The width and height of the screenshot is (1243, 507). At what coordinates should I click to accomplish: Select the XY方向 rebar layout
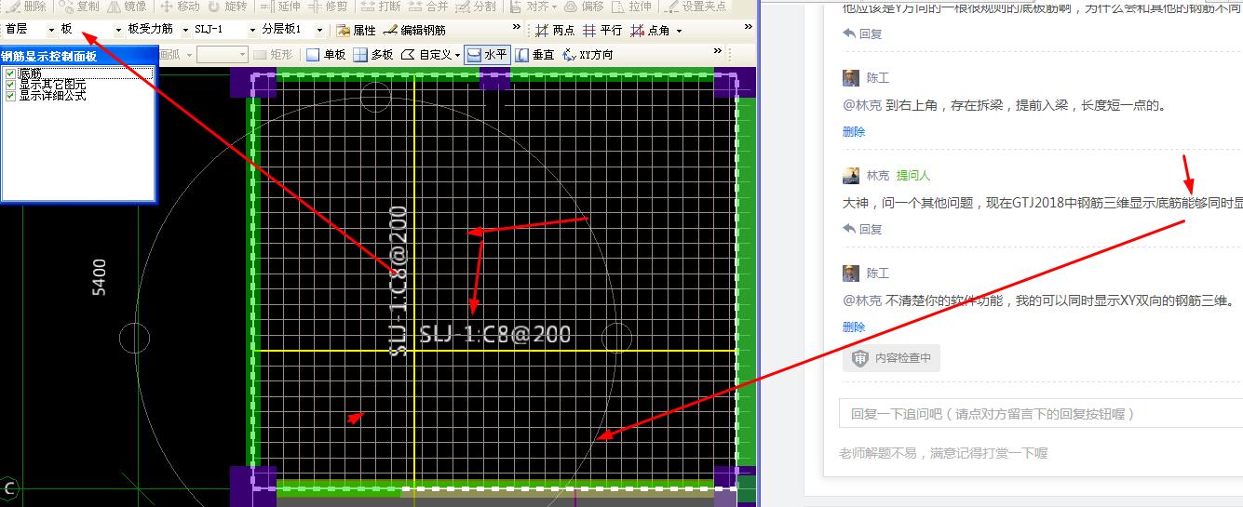pos(588,55)
